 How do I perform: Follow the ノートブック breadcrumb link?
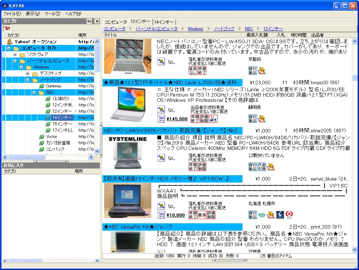pos(224,29)
